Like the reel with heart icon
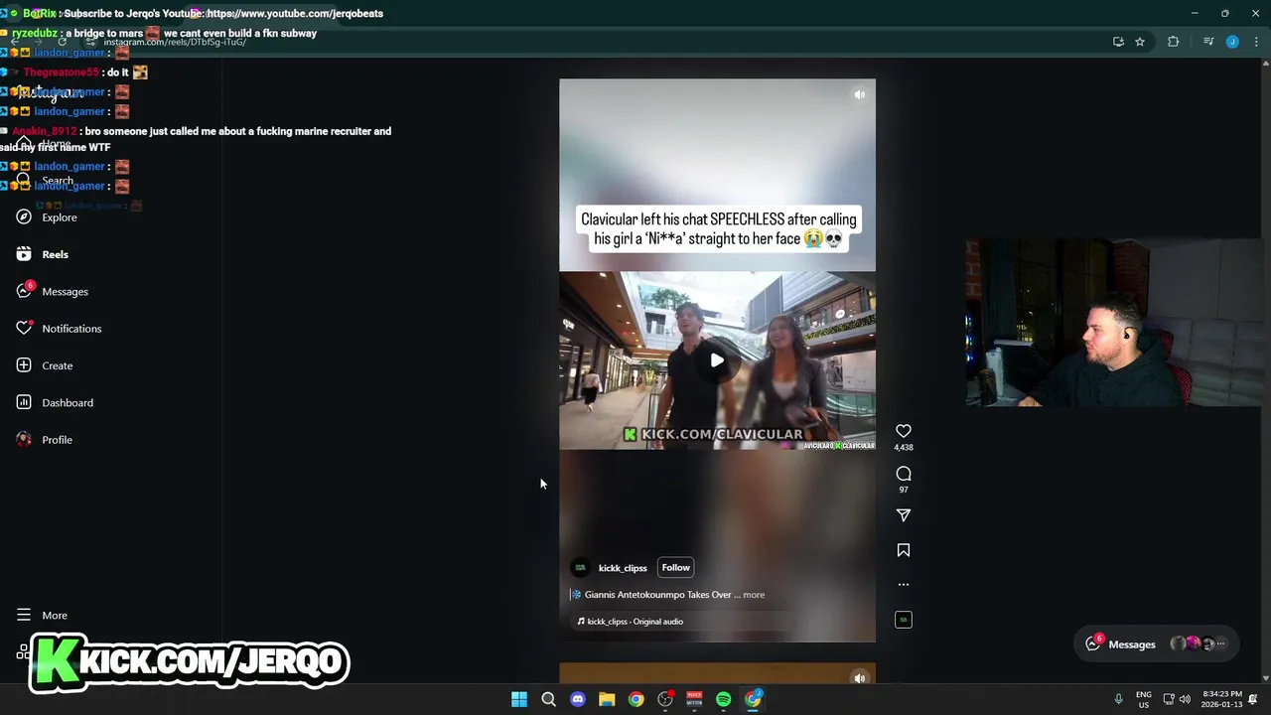 pos(903,431)
